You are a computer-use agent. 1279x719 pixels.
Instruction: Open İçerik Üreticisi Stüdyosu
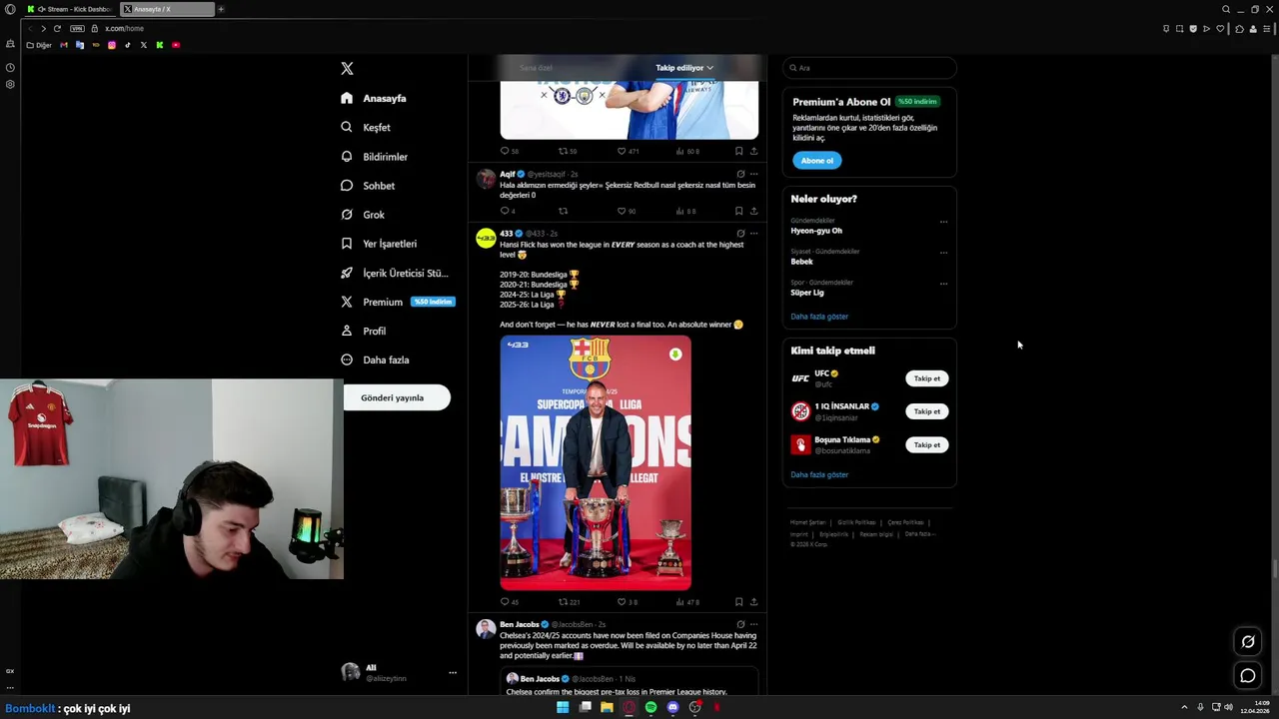394,273
